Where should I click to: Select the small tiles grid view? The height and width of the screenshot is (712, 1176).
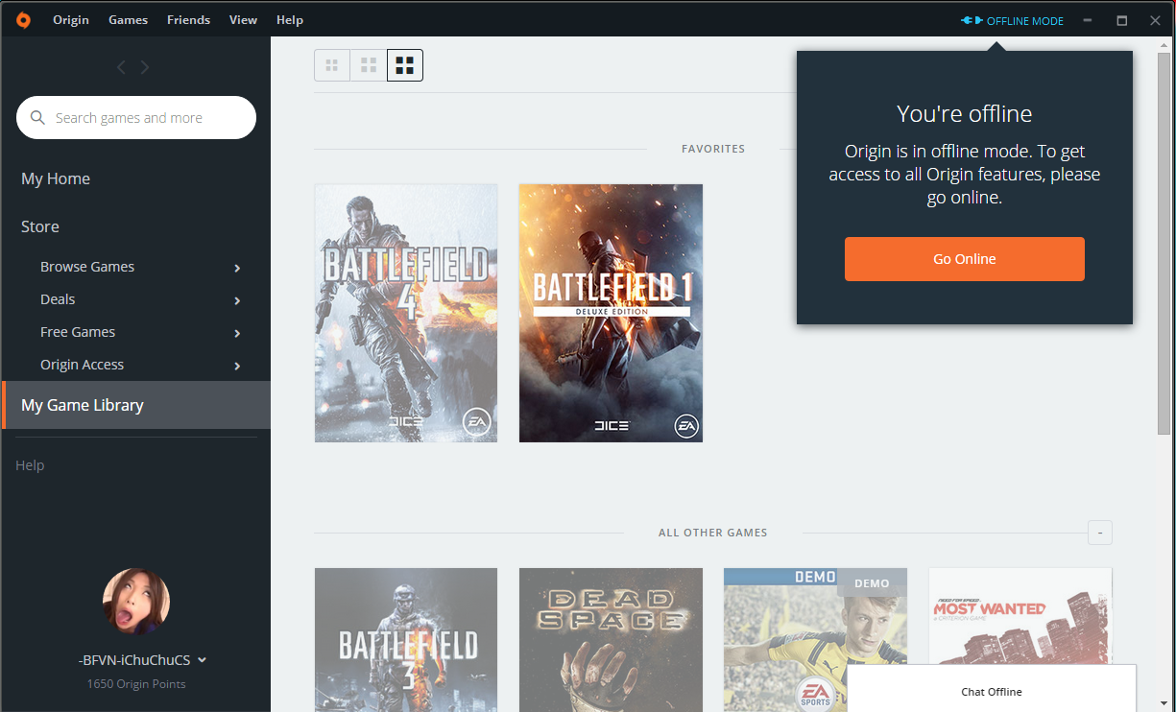332,65
